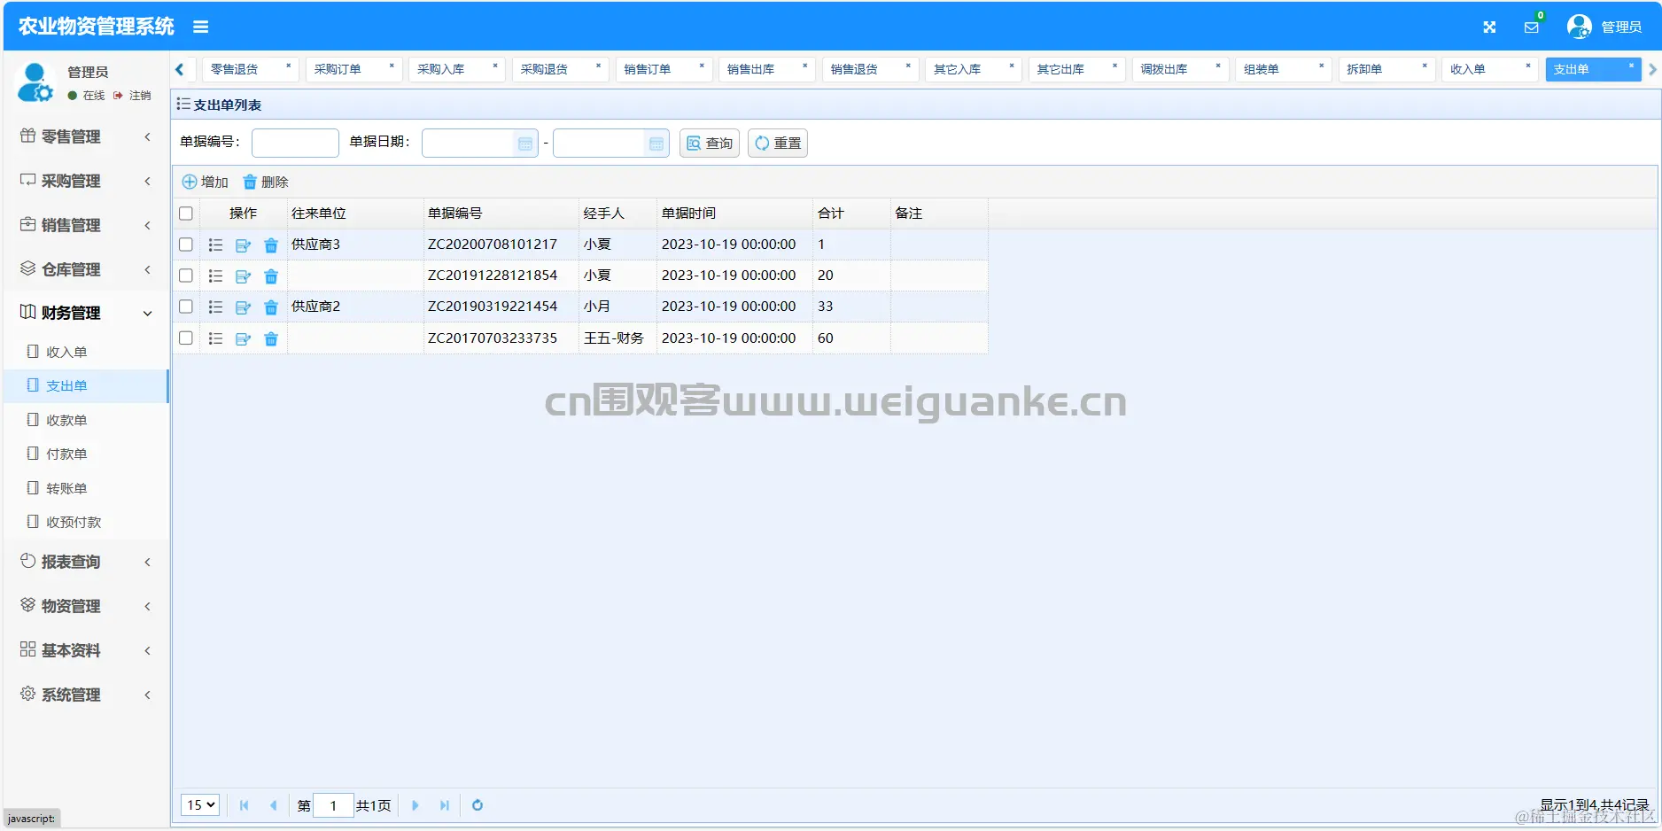The height and width of the screenshot is (831, 1662).
Task: Go to last page
Action: (445, 805)
